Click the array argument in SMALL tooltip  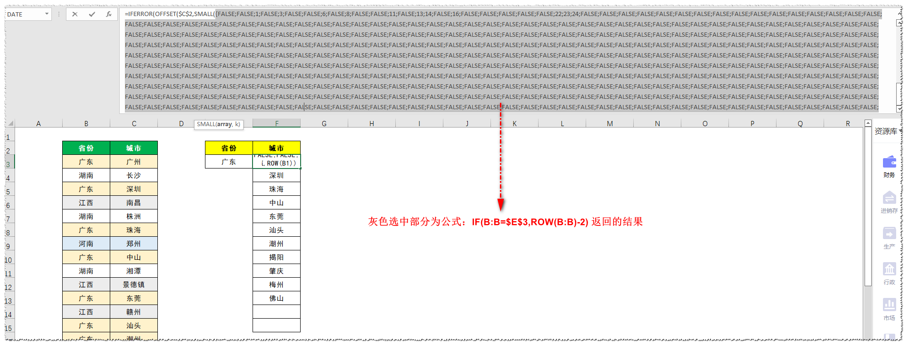pyautogui.click(x=224, y=124)
